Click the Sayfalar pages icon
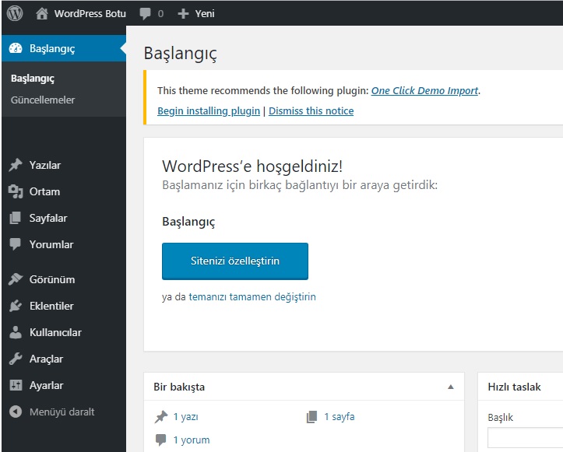 coord(16,218)
